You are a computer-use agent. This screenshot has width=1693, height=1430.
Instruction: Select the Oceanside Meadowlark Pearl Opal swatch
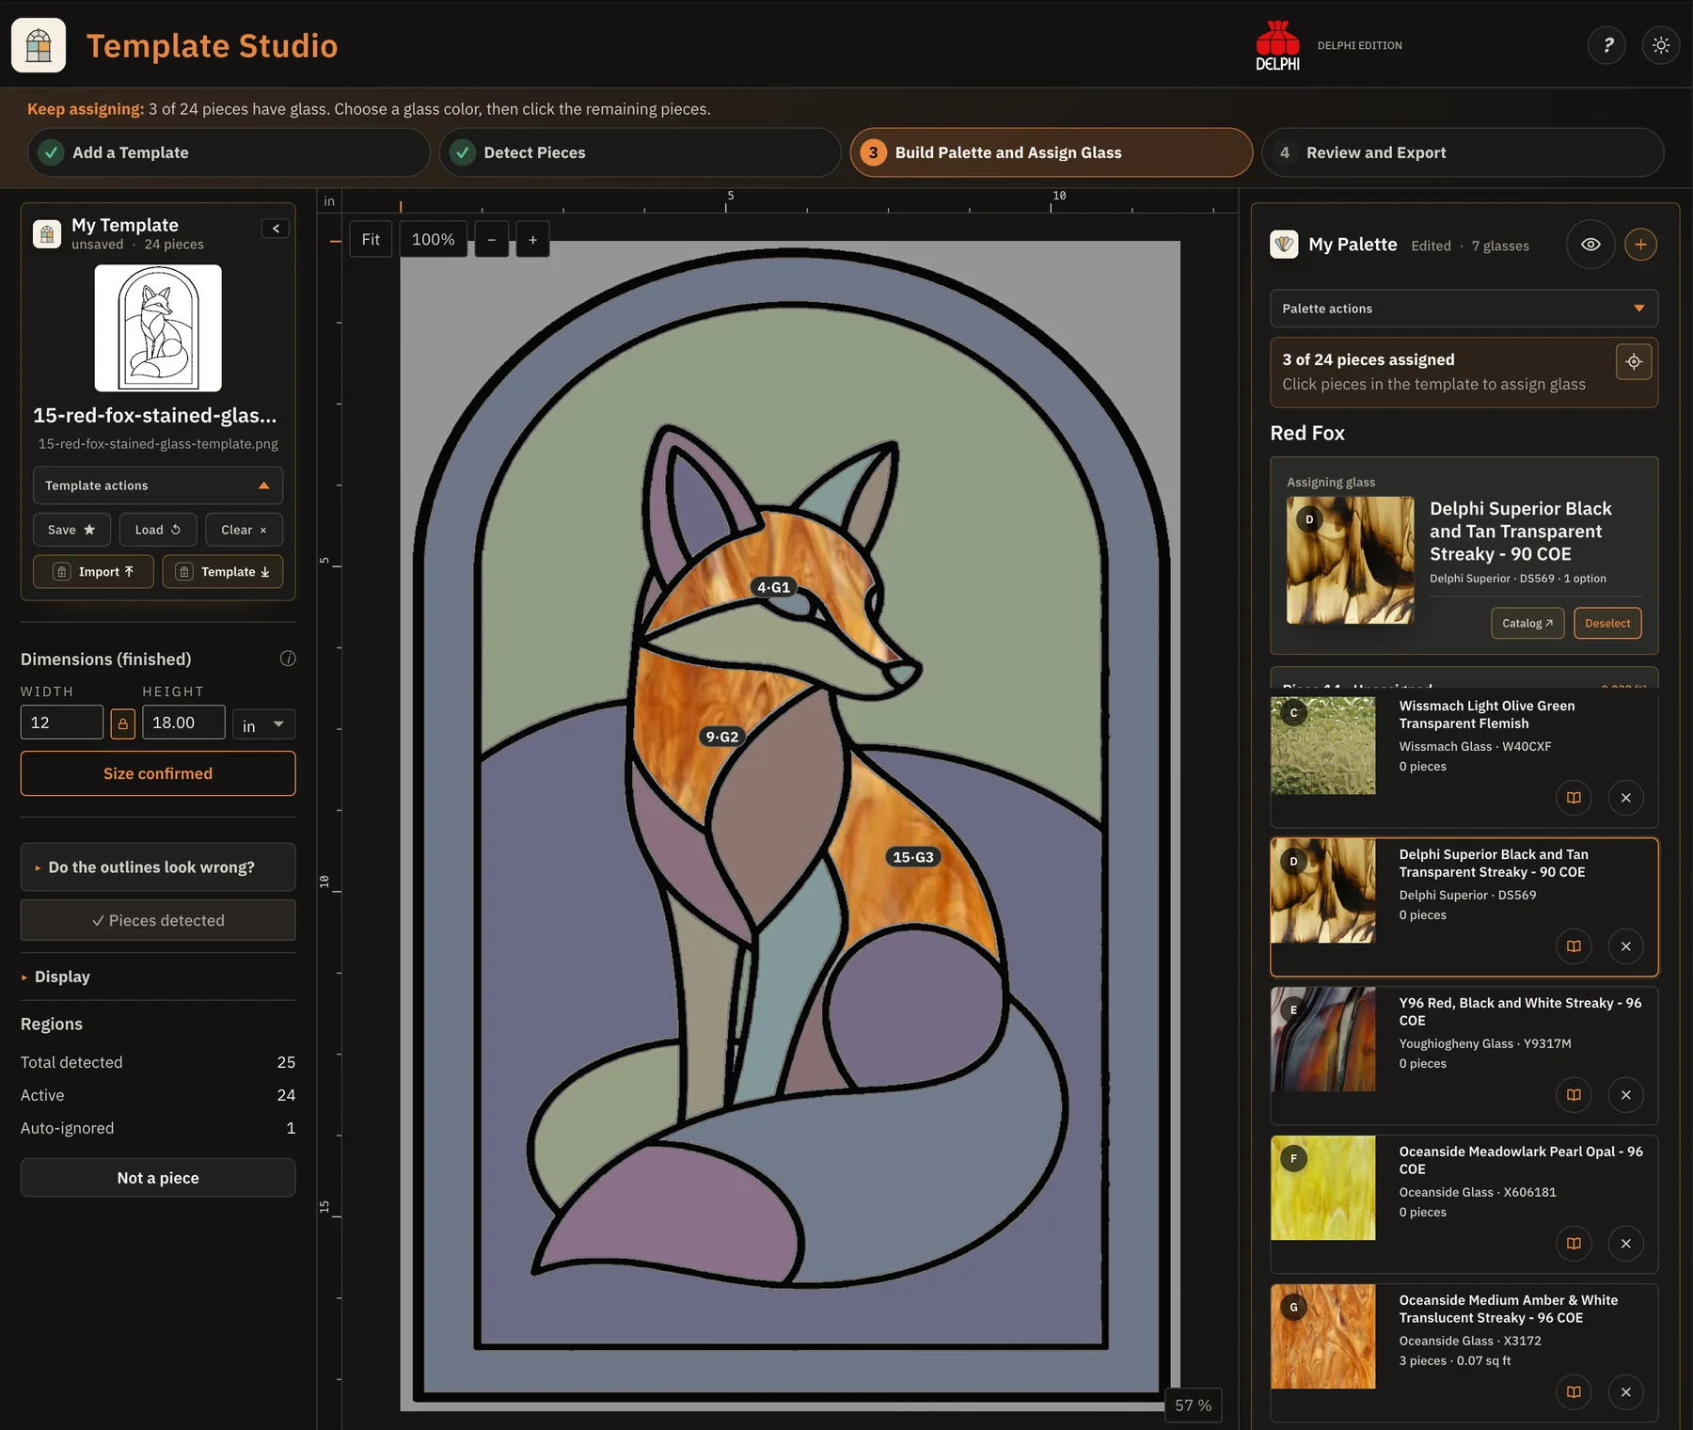(1322, 1188)
